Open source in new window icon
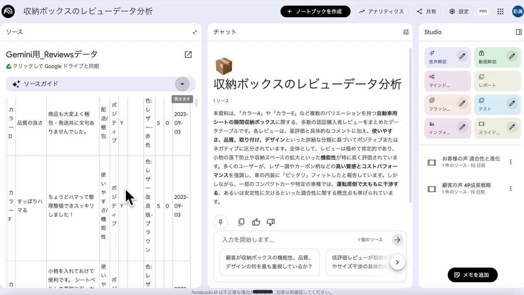The image size is (524, 295). [x=188, y=55]
